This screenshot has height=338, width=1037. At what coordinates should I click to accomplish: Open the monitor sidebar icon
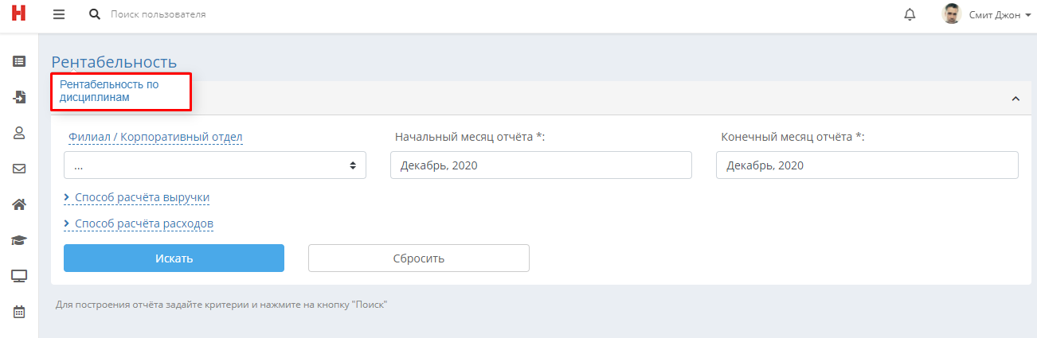pyautogui.click(x=19, y=276)
